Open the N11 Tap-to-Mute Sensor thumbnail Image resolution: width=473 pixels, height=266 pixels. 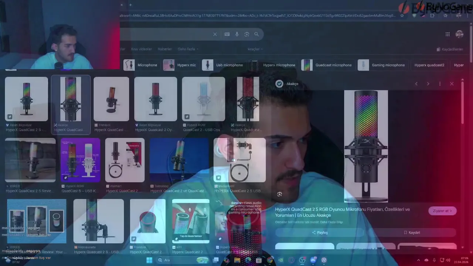pyautogui.click(x=191, y=221)
